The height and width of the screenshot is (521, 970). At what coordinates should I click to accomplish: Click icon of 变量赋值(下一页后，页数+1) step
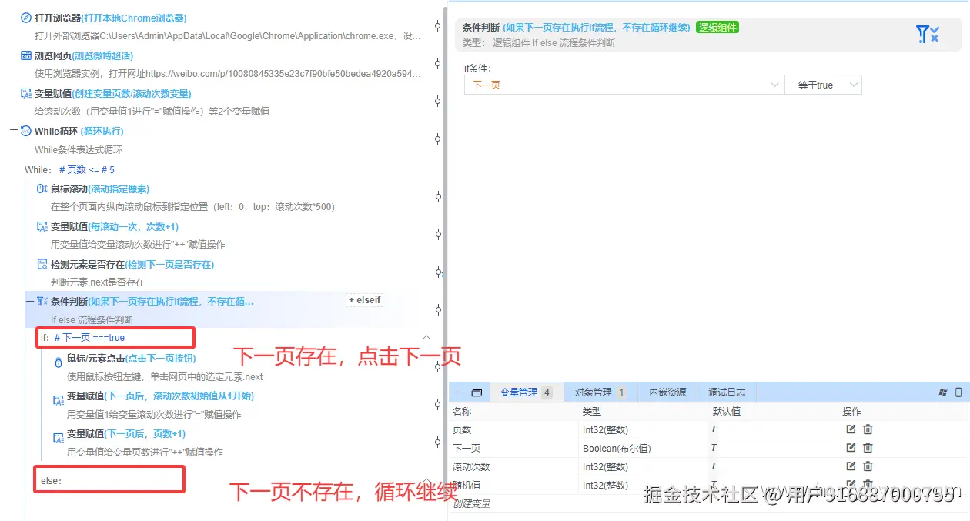[59, 437]
